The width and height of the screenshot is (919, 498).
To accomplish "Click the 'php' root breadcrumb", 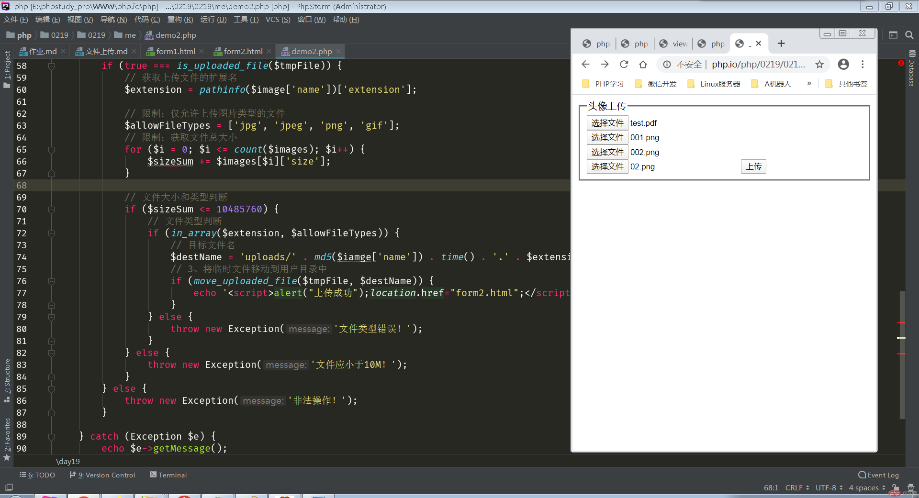I will (19, 35).
